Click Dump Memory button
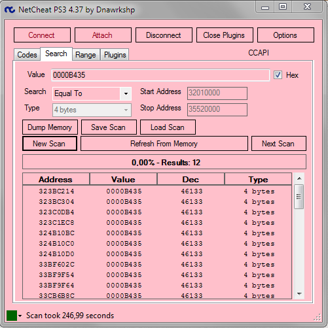 pos(50,127)
